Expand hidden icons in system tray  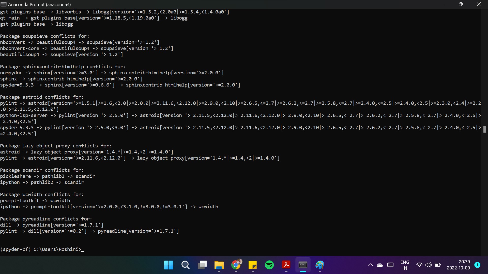370,265
